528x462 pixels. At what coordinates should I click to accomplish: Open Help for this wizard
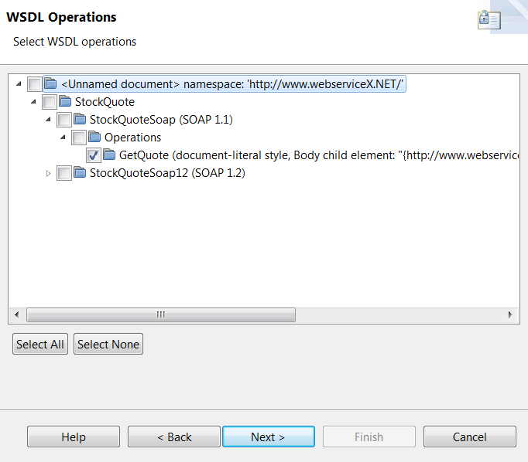[74, 437]
